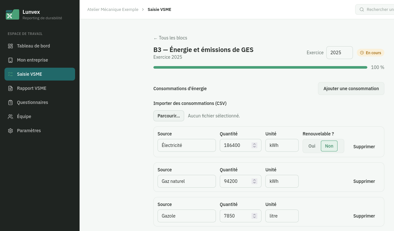Select Saisie VSME menu item
Viewport: 394px width, 231px height.
pyautogui.click(x=40, y=74)
